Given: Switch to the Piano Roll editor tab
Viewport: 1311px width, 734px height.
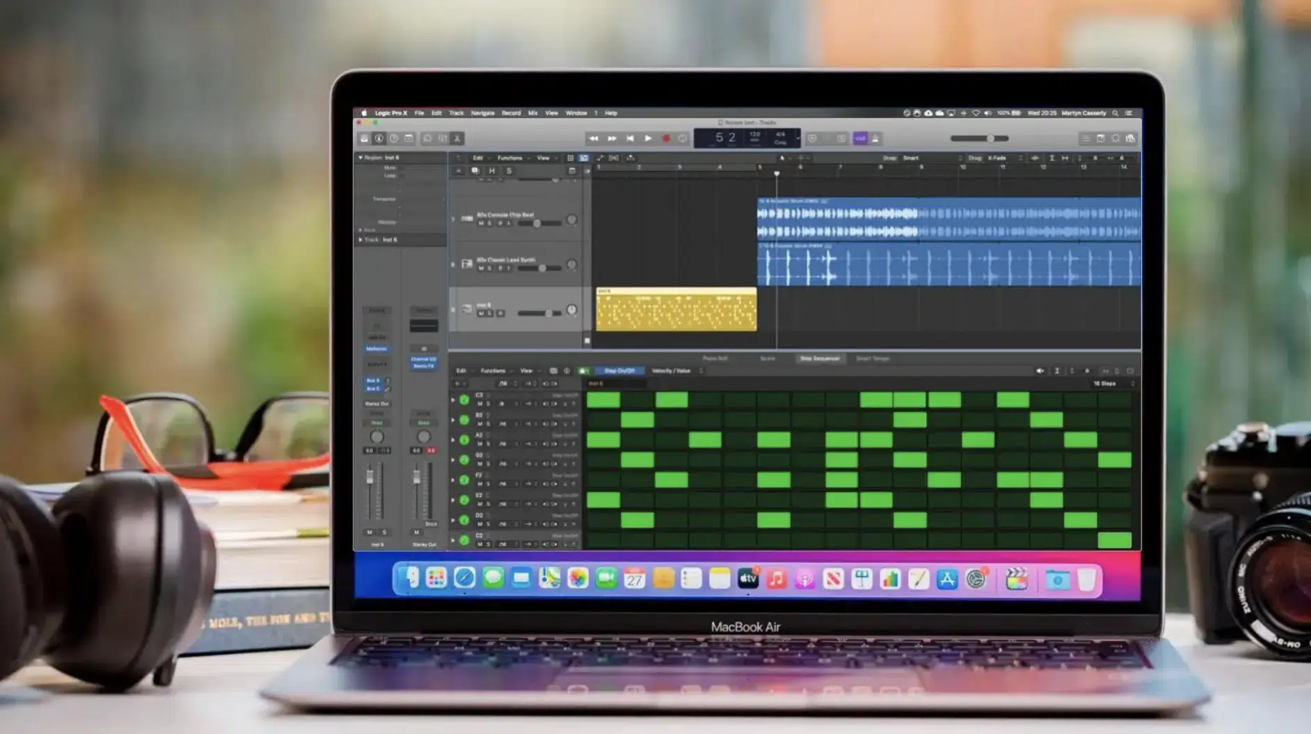Looking at the screenshot, I should click(x=715, y=359).
